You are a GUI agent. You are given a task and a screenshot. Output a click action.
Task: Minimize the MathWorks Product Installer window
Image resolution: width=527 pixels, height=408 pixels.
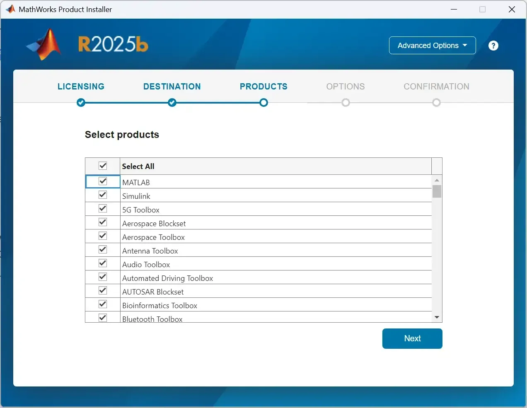coord(454,9)
